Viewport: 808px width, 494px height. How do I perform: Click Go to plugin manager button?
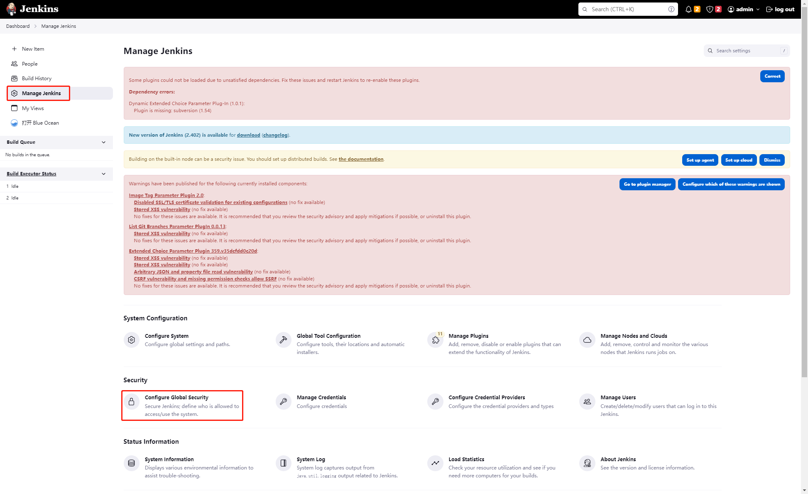[647, 184]
